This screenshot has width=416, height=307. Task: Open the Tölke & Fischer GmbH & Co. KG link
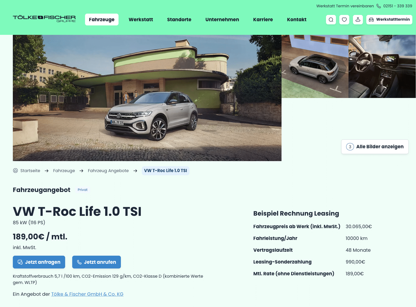click(87, 294)
